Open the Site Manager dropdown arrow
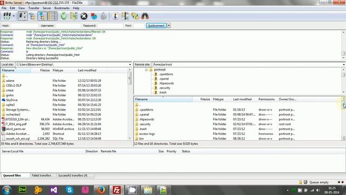The width and height of the screenshot is (346, 195). point(14,16)
